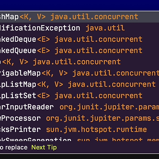Click the java.util package label beside ModificationException
The width and height of the screenshot is (159, 159).
(x=105, y=28)
